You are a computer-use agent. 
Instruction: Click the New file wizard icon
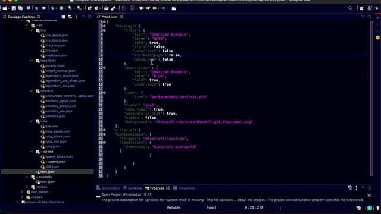(5, 8)
